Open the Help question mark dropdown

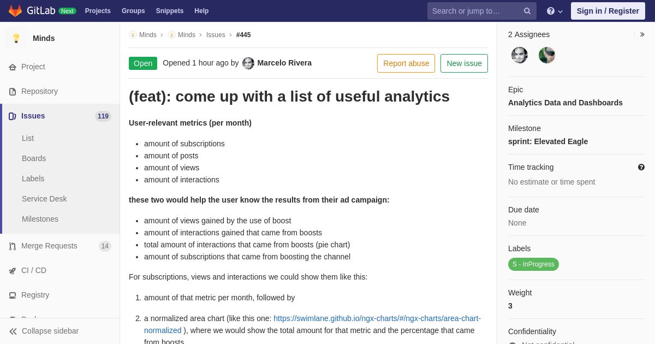point(554,11)
